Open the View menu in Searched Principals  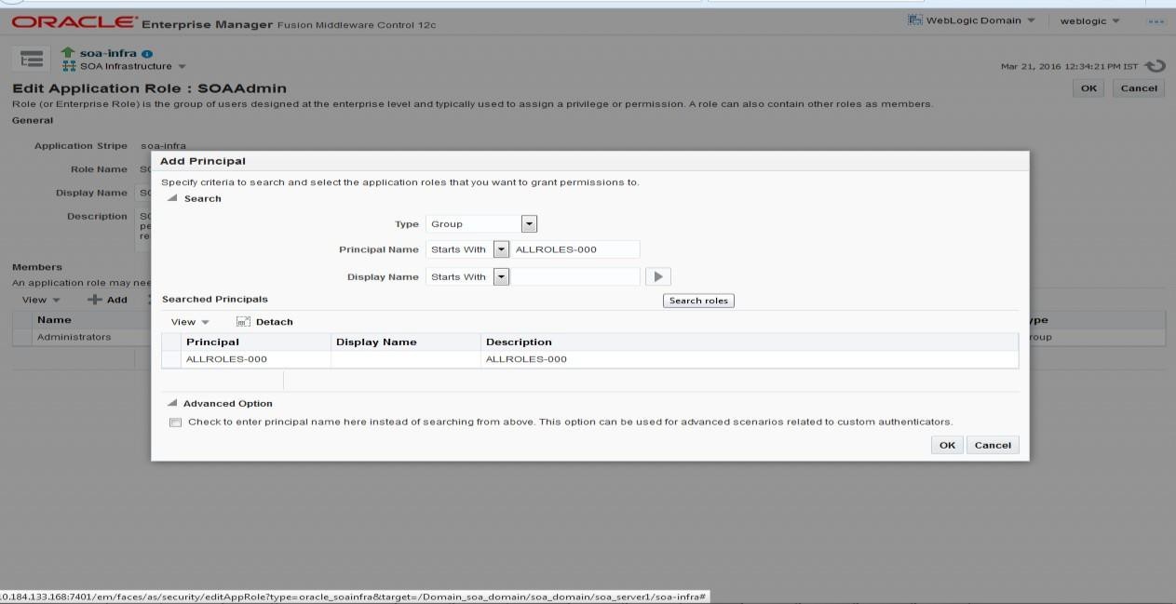190,322
